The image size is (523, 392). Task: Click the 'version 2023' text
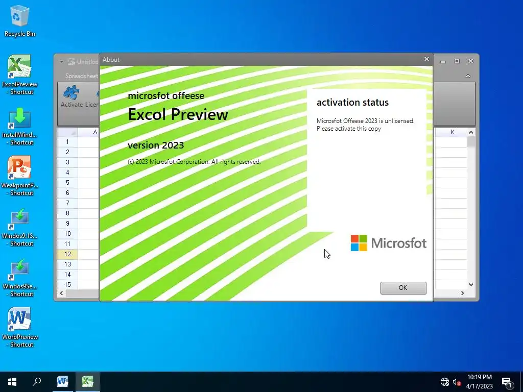156,145
